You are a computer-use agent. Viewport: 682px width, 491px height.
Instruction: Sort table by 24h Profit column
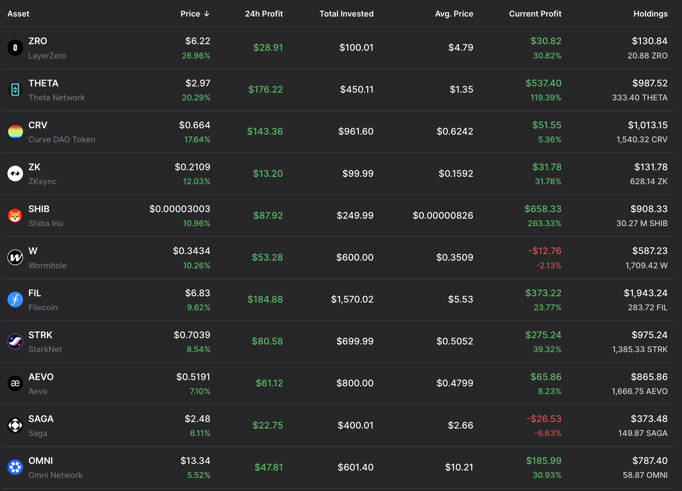tap(264, 14)
